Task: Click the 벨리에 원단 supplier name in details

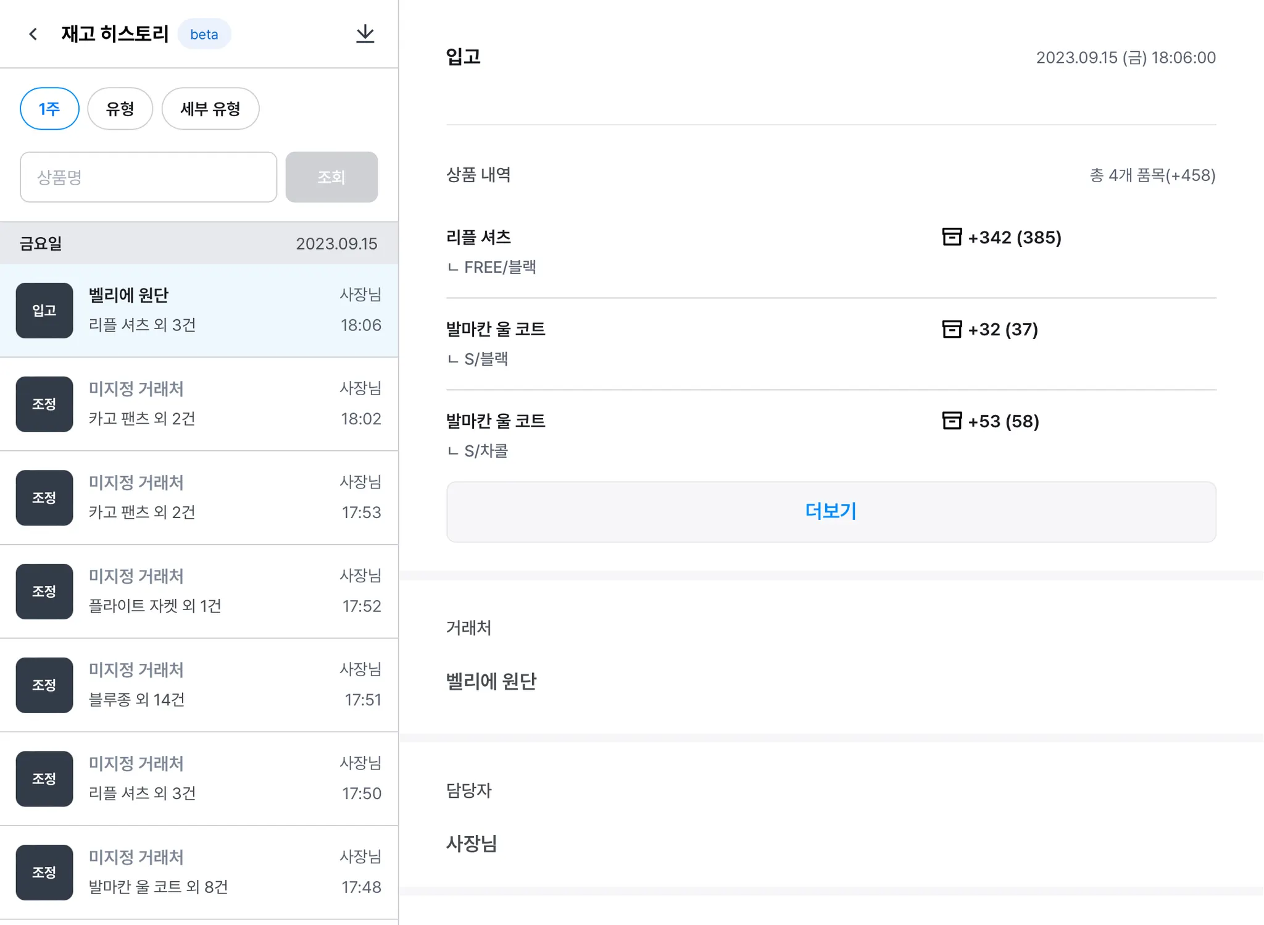Action: pyautogui.click(x=491, y=681)
